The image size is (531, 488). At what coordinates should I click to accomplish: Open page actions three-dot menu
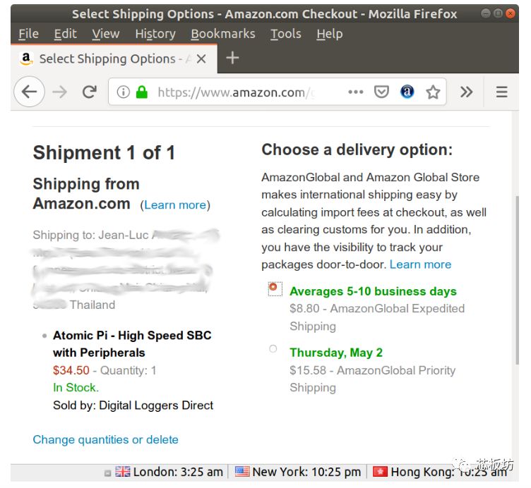(x=356, y=92)
